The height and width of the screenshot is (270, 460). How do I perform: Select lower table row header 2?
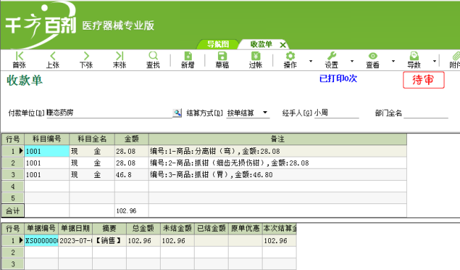[x=13, y=252]
